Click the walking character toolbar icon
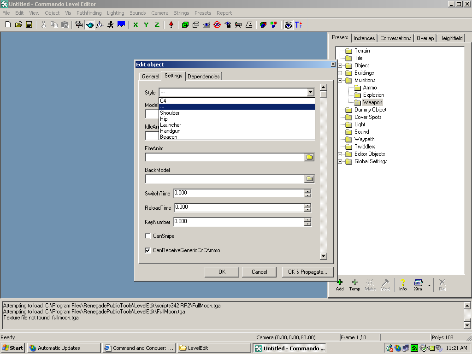The width and height of the screenshot is (472, 354). [x=111, y=25]
